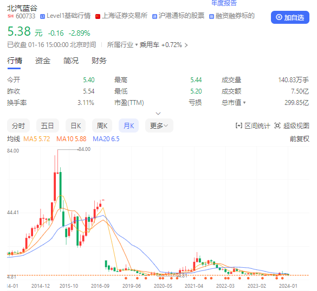Click the SH market badge icon

10,16
